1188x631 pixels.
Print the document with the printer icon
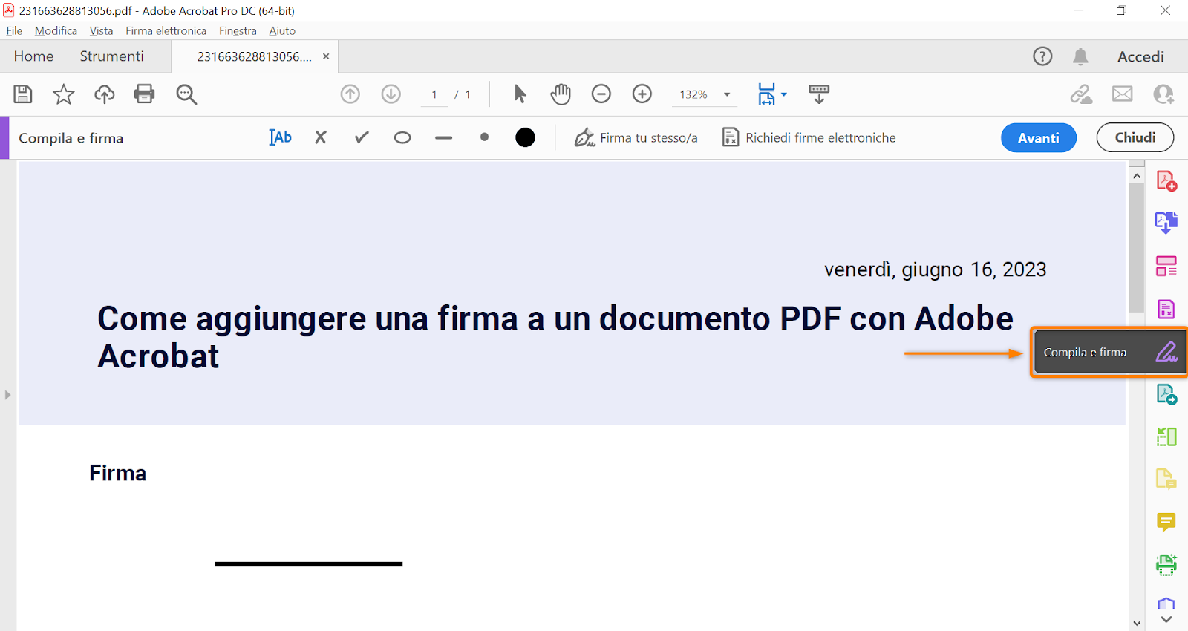tap(145, 94)
